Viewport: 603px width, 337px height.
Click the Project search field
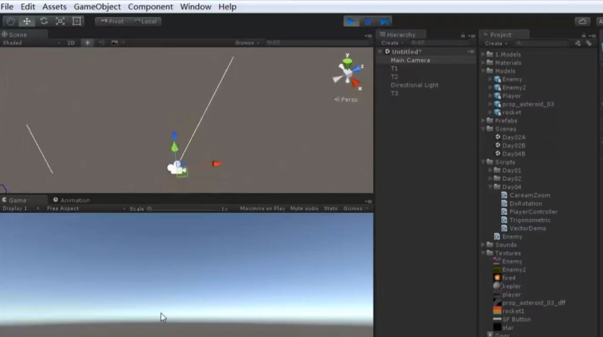click(x=542, y=43)
